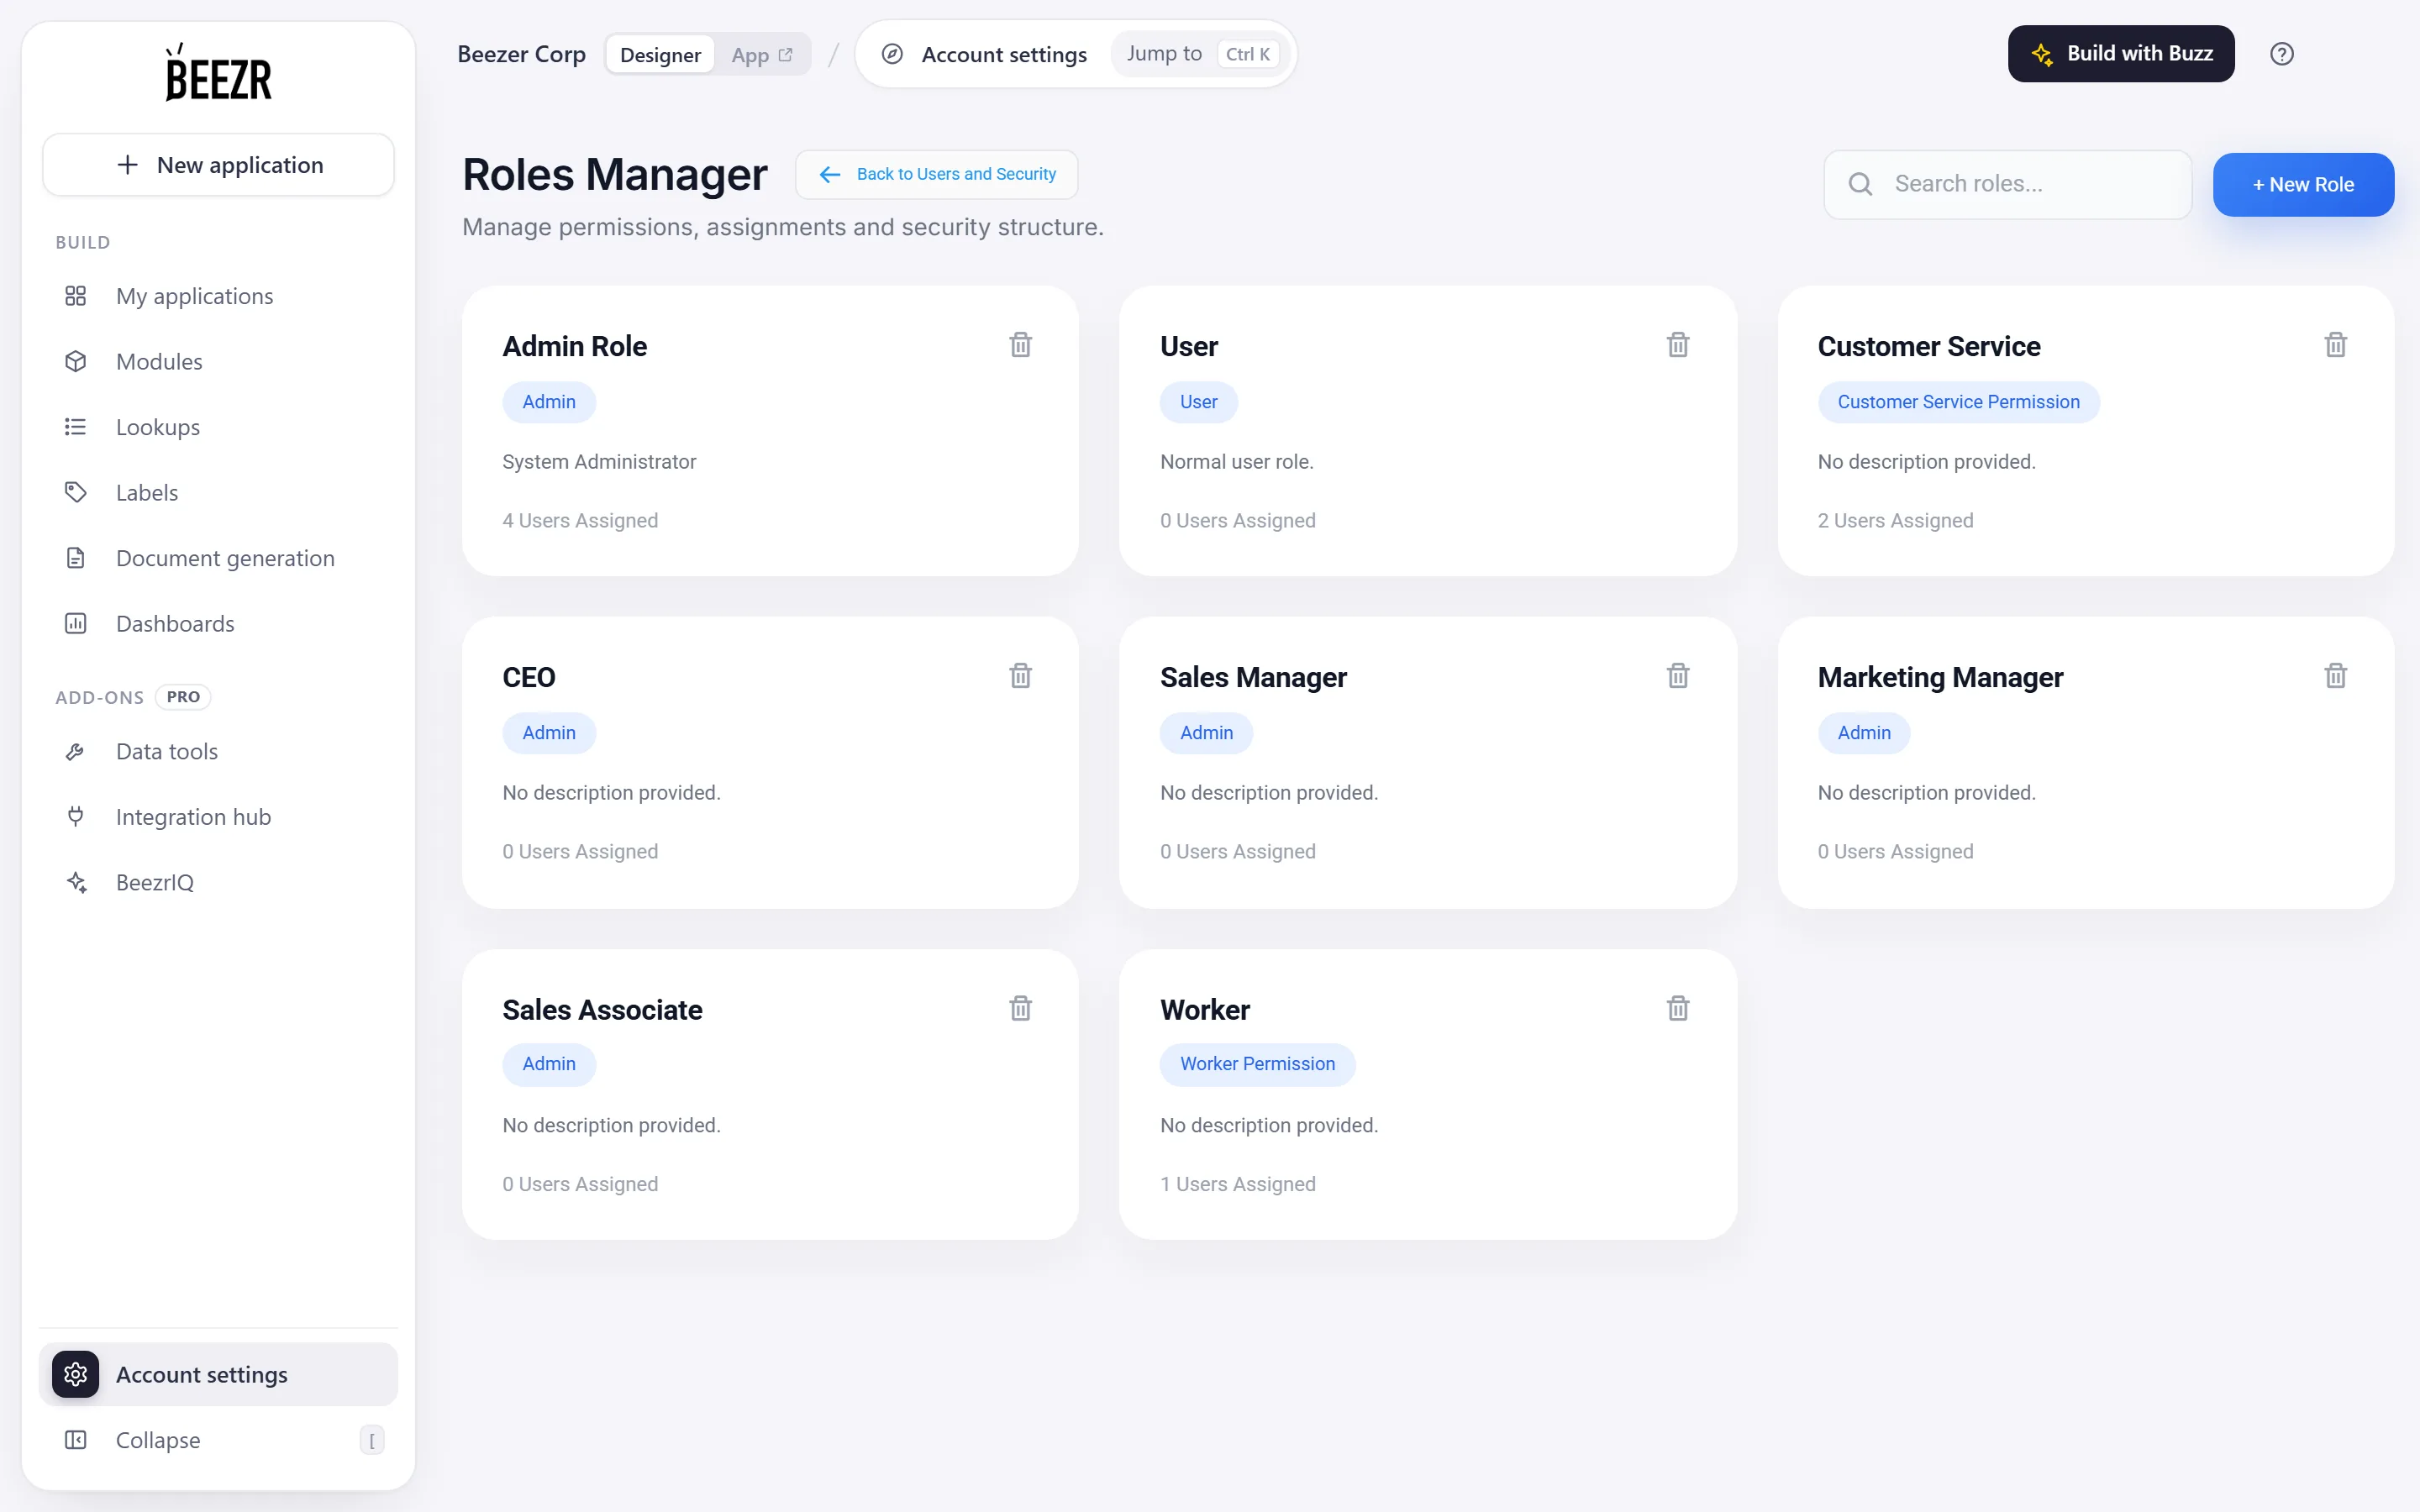Delete the Sales Associate role
The image size is (2420, 1512).
click(x=1020, y=1008)
